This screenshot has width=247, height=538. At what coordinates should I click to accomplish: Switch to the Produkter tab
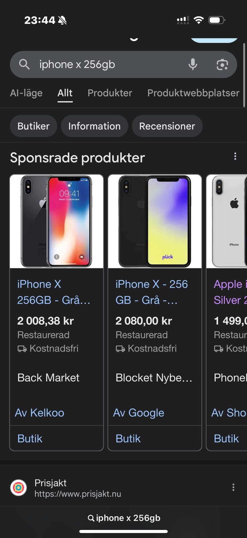tap(110, 93)
